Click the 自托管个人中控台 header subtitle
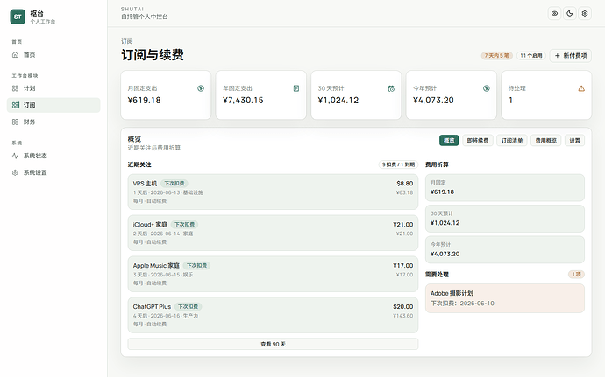The height and width of the screenshot is (377, 605). tap(145, 17)
